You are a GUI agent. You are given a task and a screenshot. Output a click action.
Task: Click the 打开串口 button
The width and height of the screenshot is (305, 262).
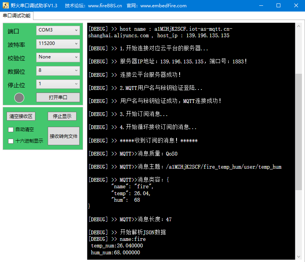(x=58, y=97)
